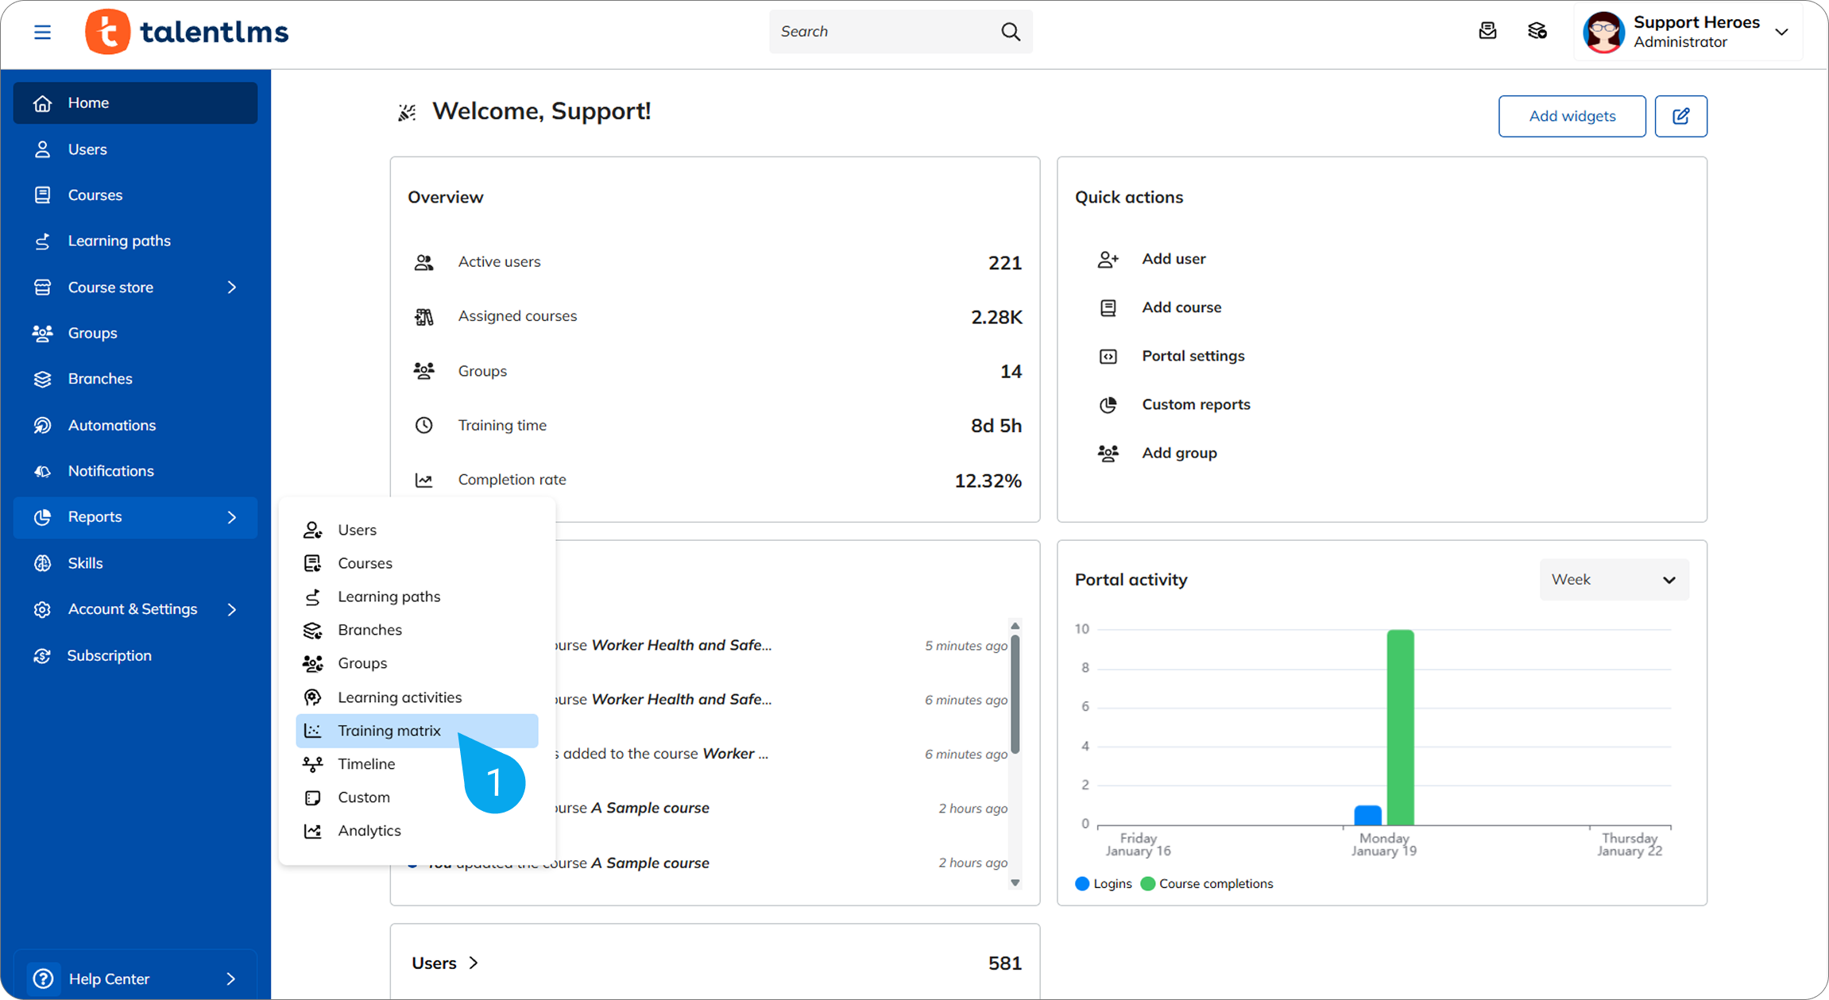Toggle the Course completions legend item

coord(1207,883)
